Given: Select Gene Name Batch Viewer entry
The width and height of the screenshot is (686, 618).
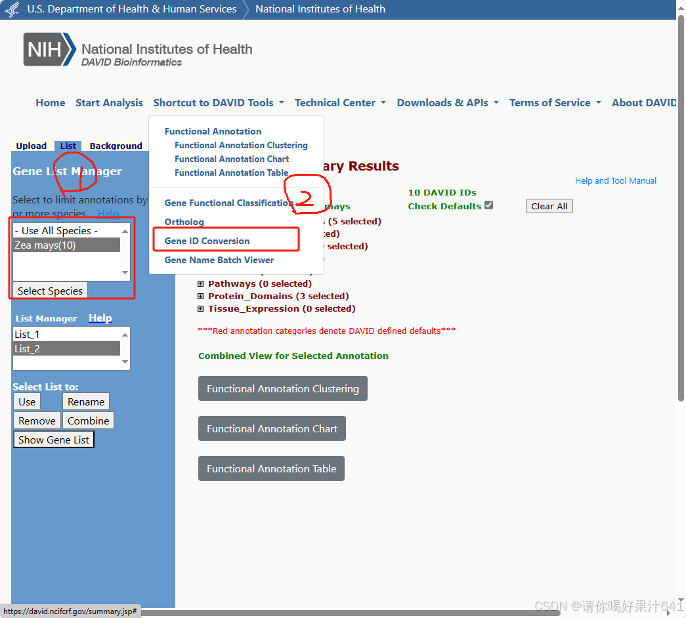Looking at the screenshot, I should coord(219,260).
